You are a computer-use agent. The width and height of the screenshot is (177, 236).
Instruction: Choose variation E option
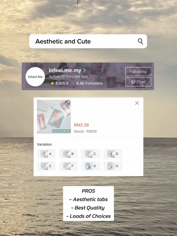coord(46,166)
